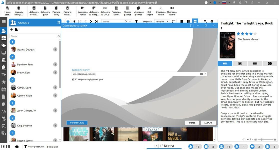Go to the next page arrow
Screen dimensions: 279x150
(x=91, y=21)
